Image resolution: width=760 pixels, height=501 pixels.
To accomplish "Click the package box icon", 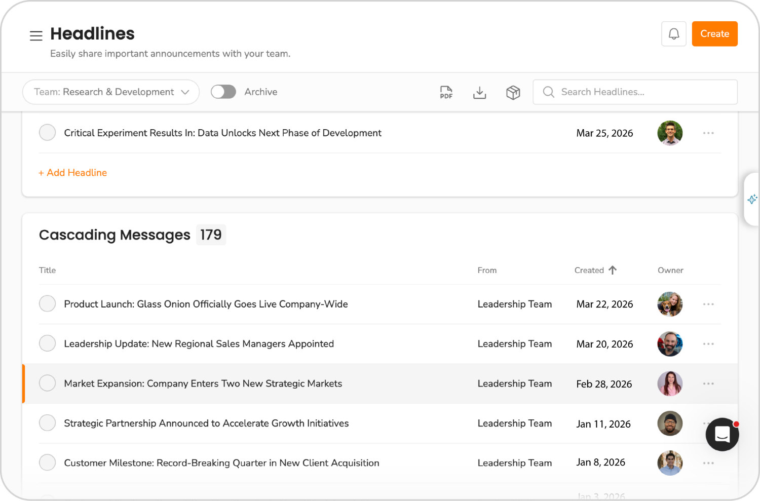I will (x=513, y=92).
